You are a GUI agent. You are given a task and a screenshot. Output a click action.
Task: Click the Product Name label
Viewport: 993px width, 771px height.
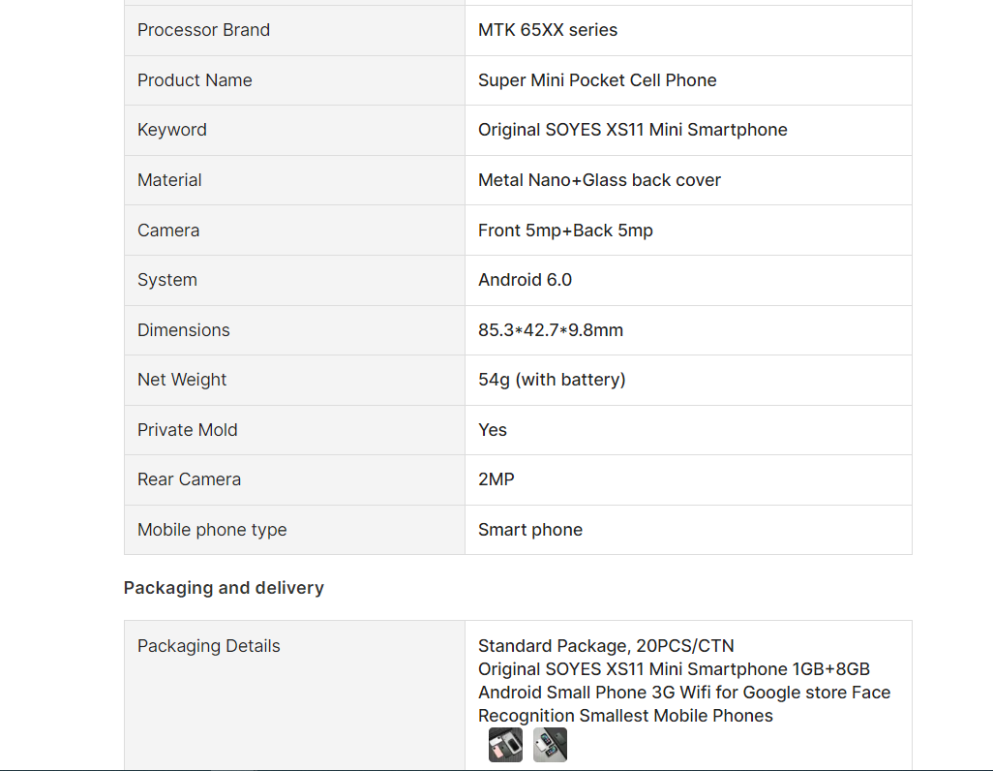pos(196,79)
